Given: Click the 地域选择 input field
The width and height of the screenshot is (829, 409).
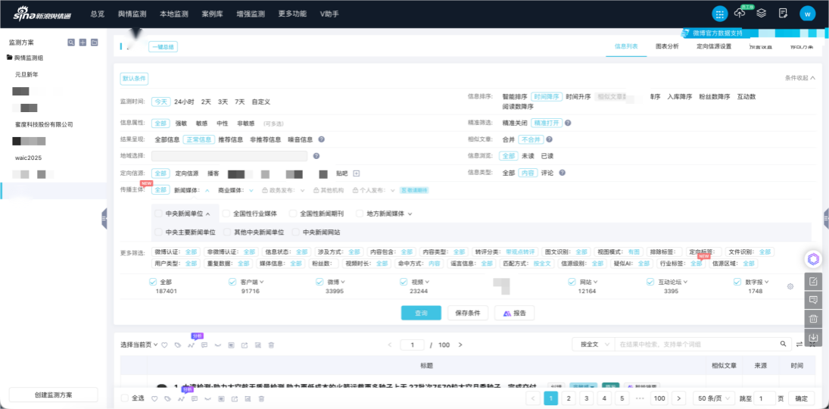Looking at the screenshot, I should click(229, 156).
